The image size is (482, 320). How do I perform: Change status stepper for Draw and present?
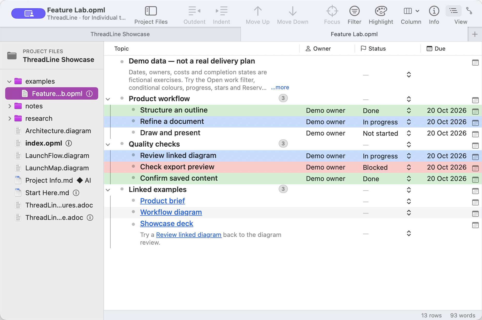pos(409,133)
